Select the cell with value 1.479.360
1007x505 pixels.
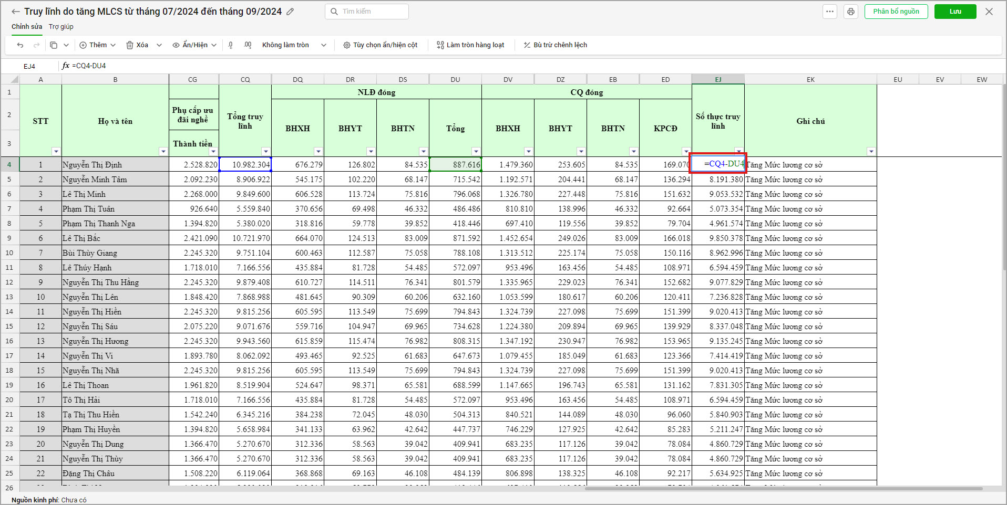pos(508,165)
